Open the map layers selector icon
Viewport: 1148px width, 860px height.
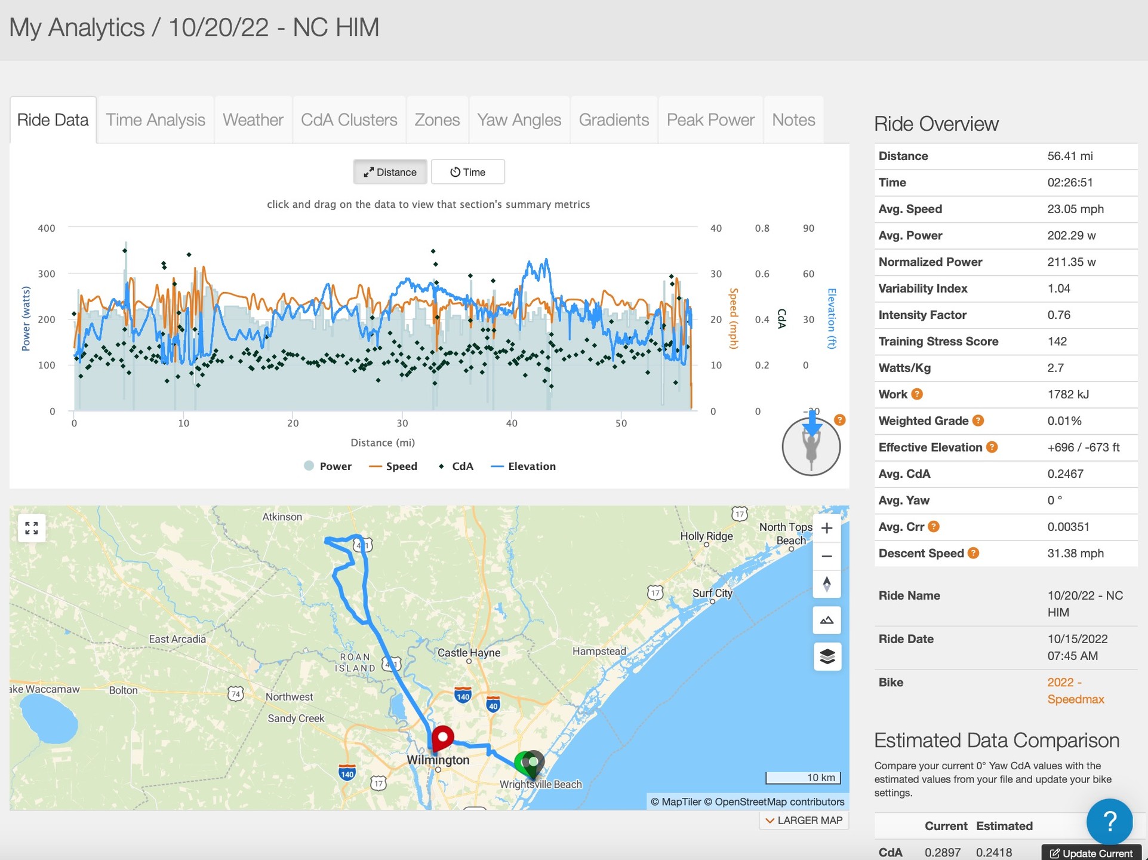(827, 656)
